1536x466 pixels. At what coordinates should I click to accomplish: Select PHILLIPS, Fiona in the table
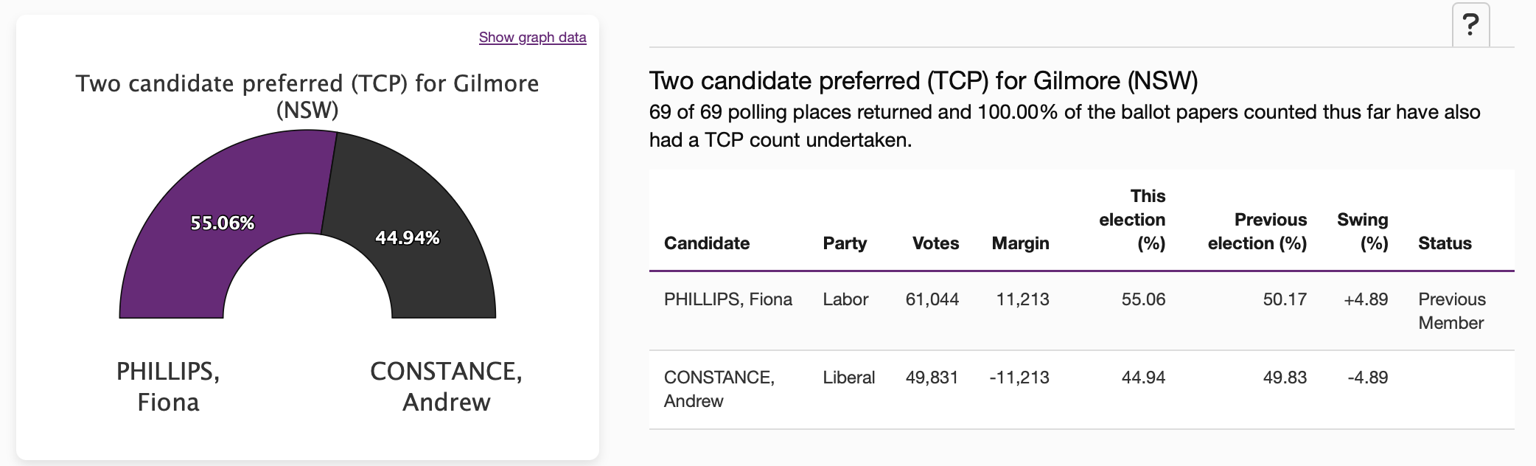tap(727, 299)
